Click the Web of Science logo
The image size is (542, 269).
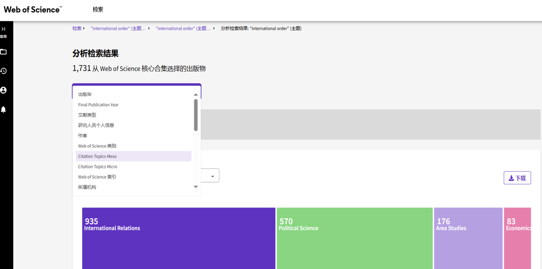coord(32,10)
